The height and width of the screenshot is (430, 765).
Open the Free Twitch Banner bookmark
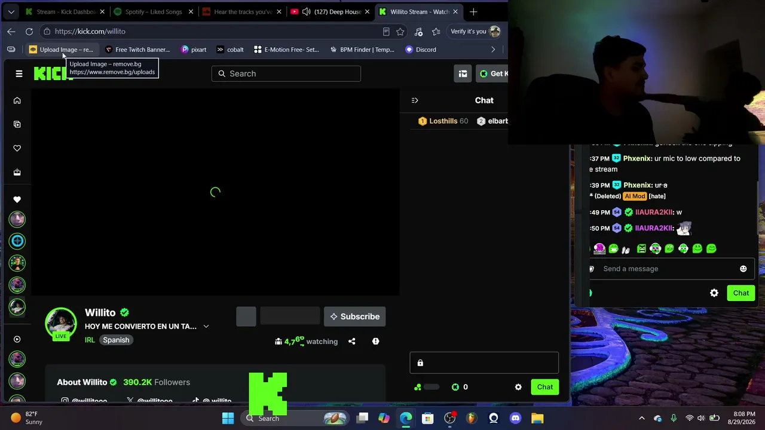pyautogui.click(x=137, y=50)
